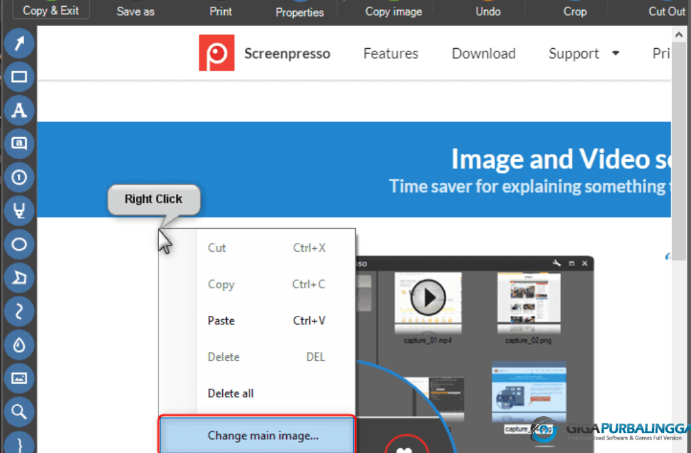691x453 pixels.
Task: Click the Right Click callout bubble
Action: pos(154,199)
